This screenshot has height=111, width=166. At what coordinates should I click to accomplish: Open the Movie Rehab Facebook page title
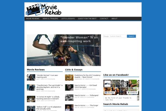(118, 82)
